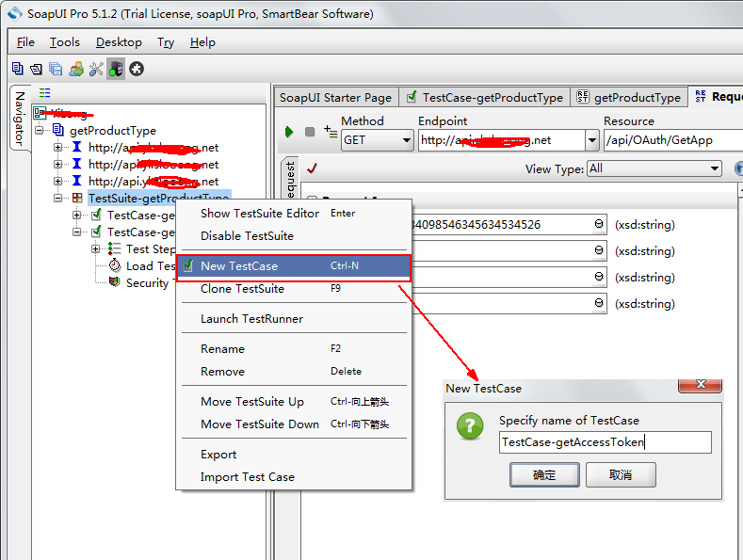Click the Security Tests shield icon
The width and height of the screenshot is (743, 560).
point(114,282)
